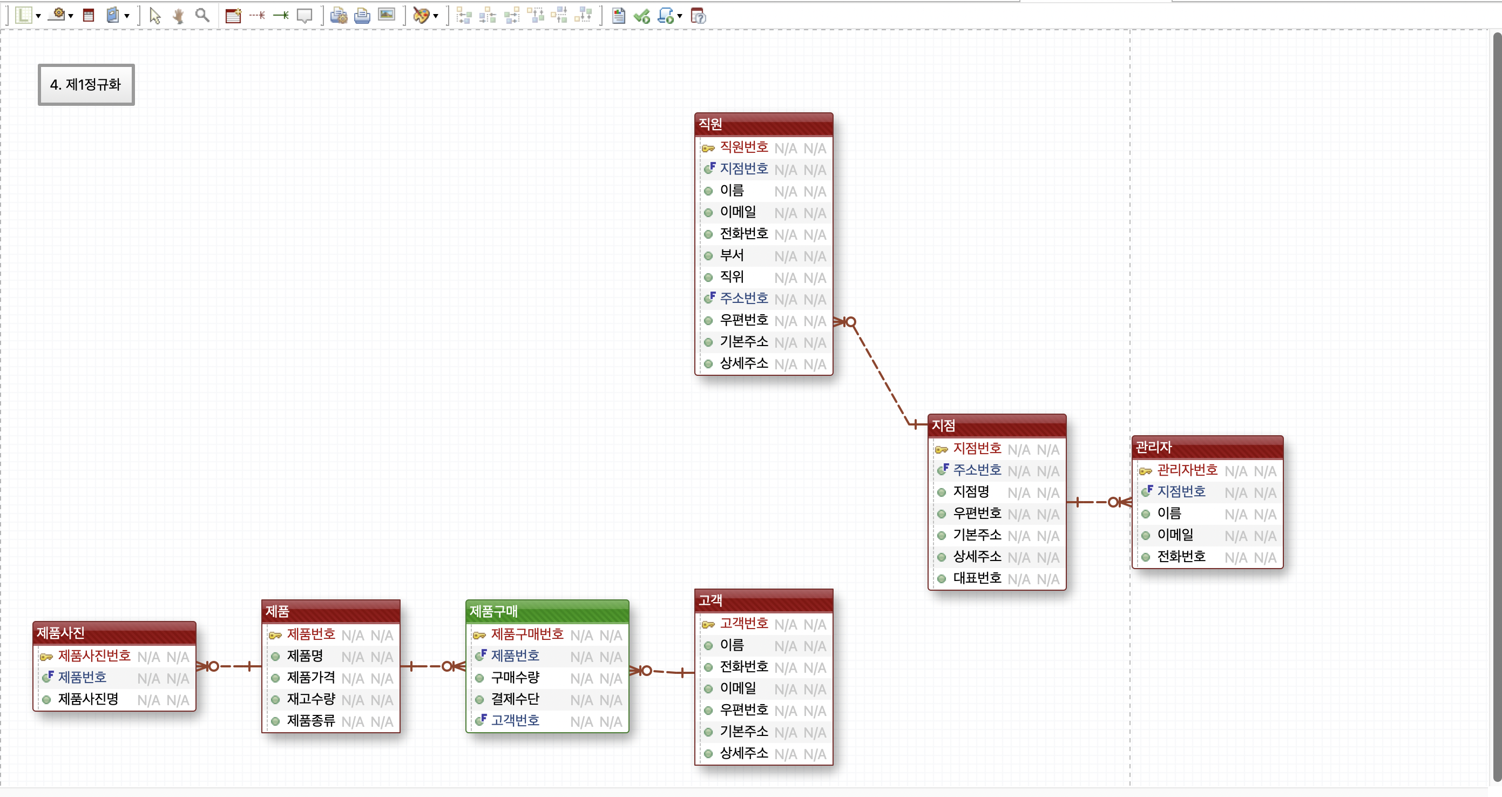
Task: Select the 관리자 table header
Action: point(1208,447)
